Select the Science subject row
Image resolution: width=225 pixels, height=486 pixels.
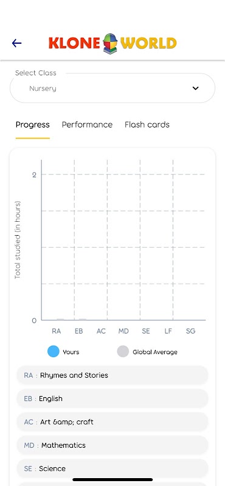112,468
